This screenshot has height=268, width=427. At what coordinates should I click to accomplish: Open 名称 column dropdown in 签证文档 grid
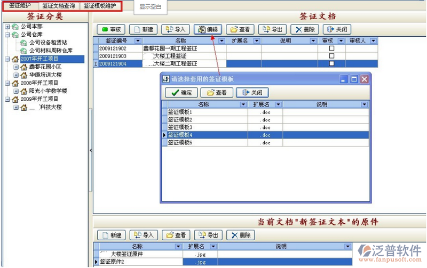click(x=222, y=41)
